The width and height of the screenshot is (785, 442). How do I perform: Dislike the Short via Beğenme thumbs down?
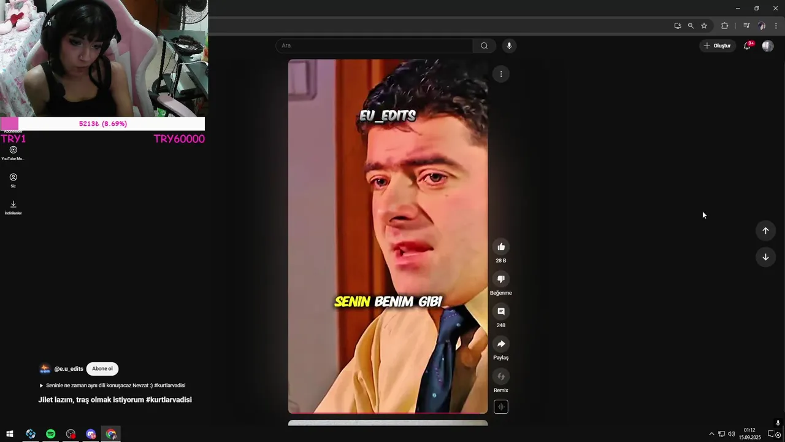click(x=501, y=279)
